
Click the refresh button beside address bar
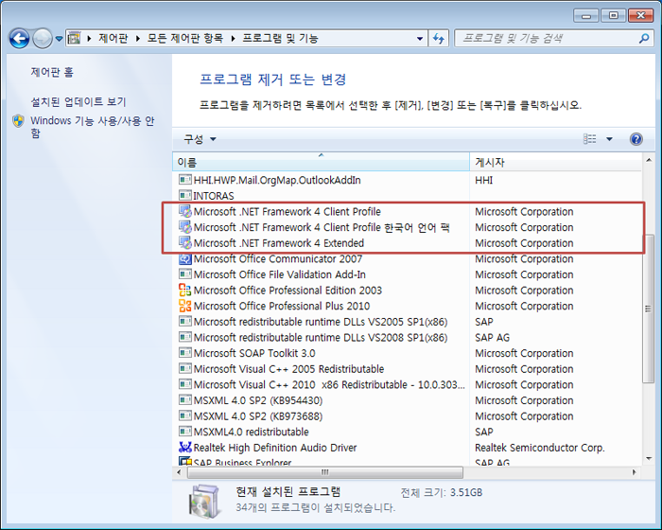click(439, 39)
